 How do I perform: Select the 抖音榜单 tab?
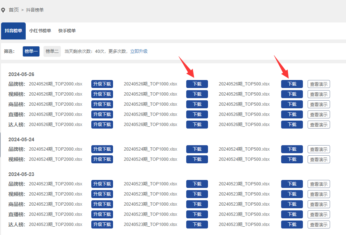pos(13,31)
